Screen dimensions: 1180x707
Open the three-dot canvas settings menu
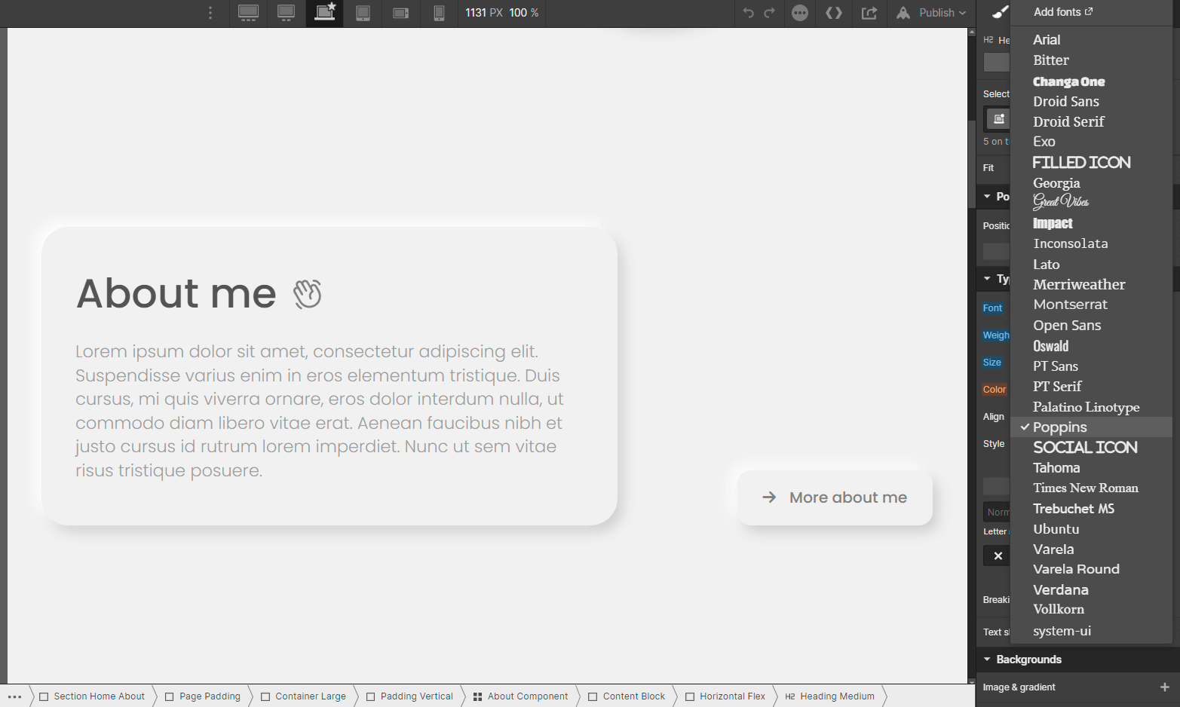tap(210, 13)
